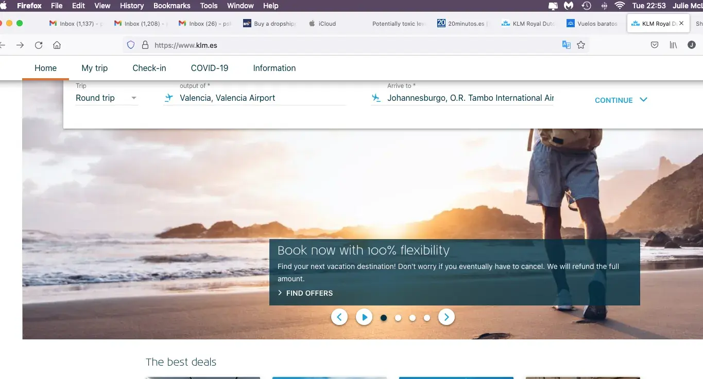Go to the second carousel slide dot
This screenshot has width=703, height=379.
tap(398, 318)
